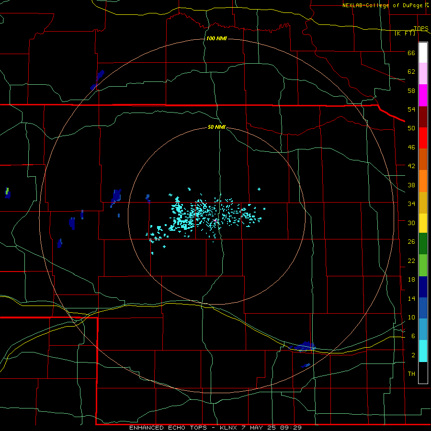
Task: Click the 'TH' legend label
Action: [411, 374]
